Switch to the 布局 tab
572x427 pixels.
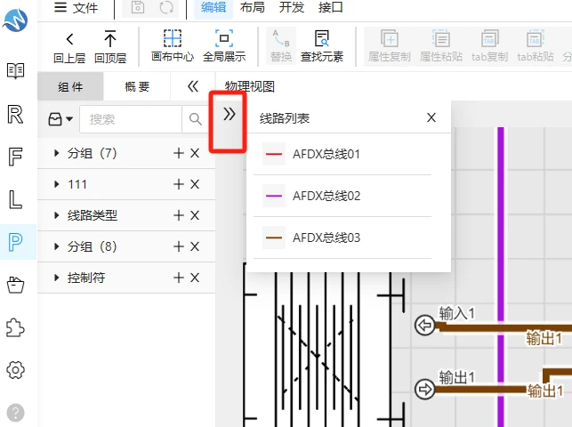click(x=253, y=7)
